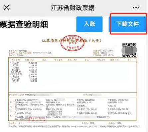Click the 票据代码 32060221 line
The width and height of the screenshot is (148, 132).
click(x=18, y=51)
